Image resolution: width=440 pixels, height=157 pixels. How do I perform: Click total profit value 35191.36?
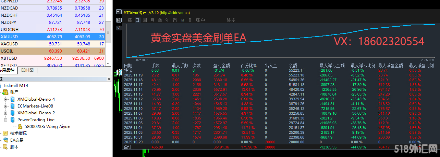click(x=221, y=147)
